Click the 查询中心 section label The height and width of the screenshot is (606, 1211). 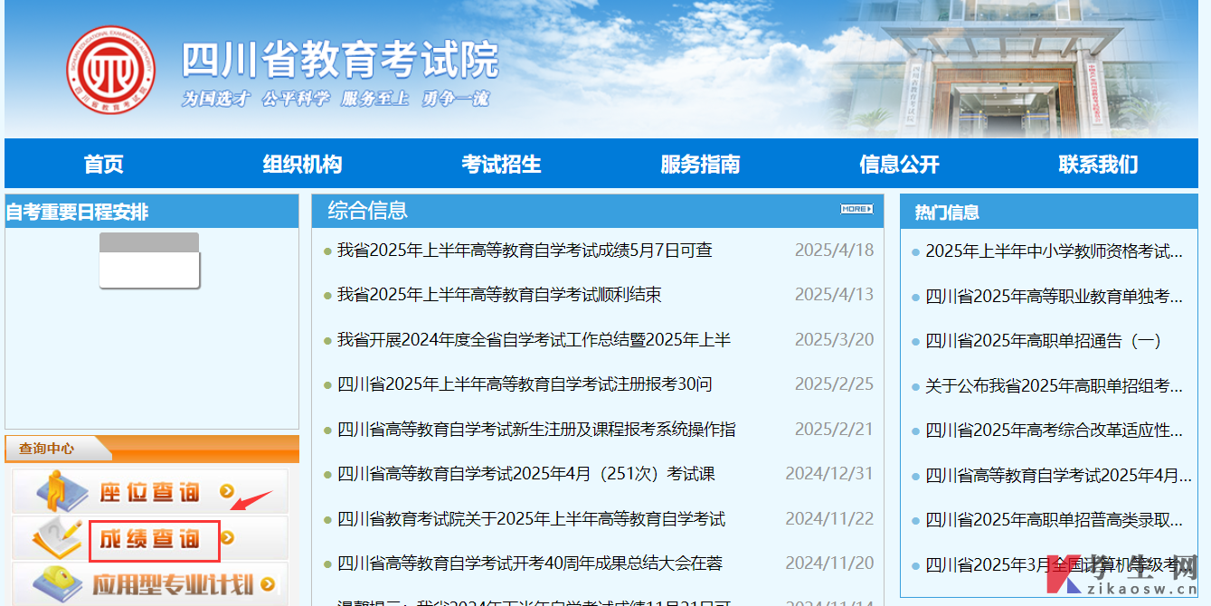pos(46,449)
